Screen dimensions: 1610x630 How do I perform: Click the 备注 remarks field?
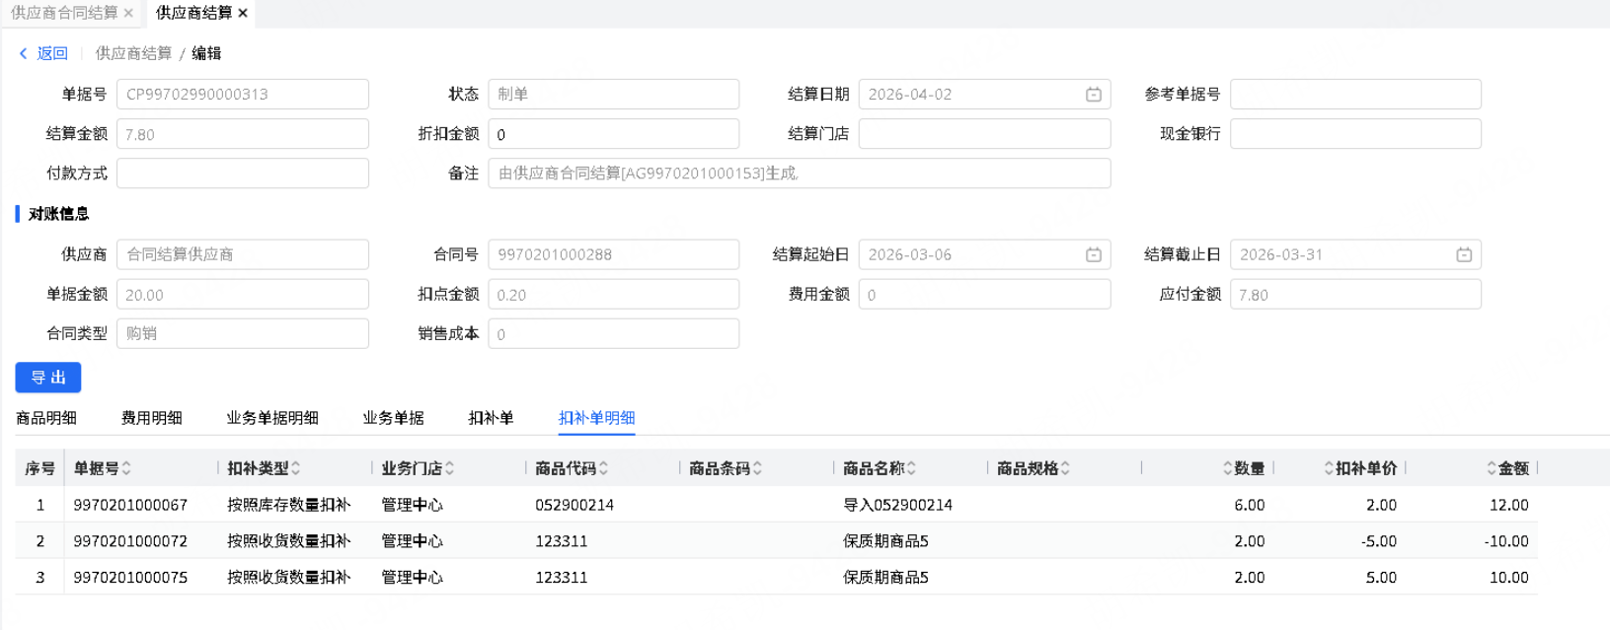(800, 174)
